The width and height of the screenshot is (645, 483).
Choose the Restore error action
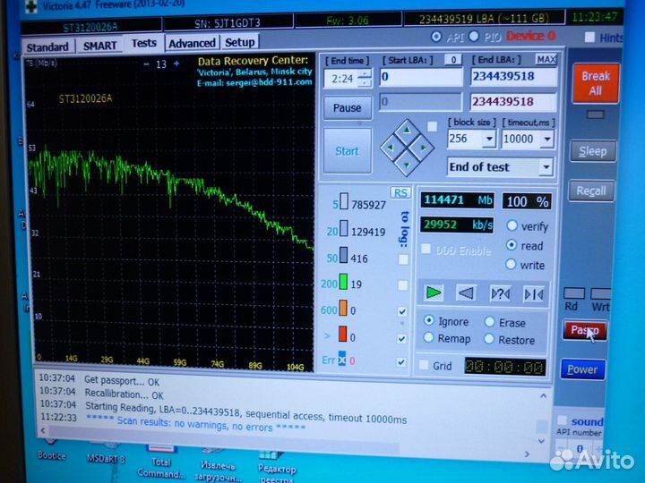tap(489, 339)
